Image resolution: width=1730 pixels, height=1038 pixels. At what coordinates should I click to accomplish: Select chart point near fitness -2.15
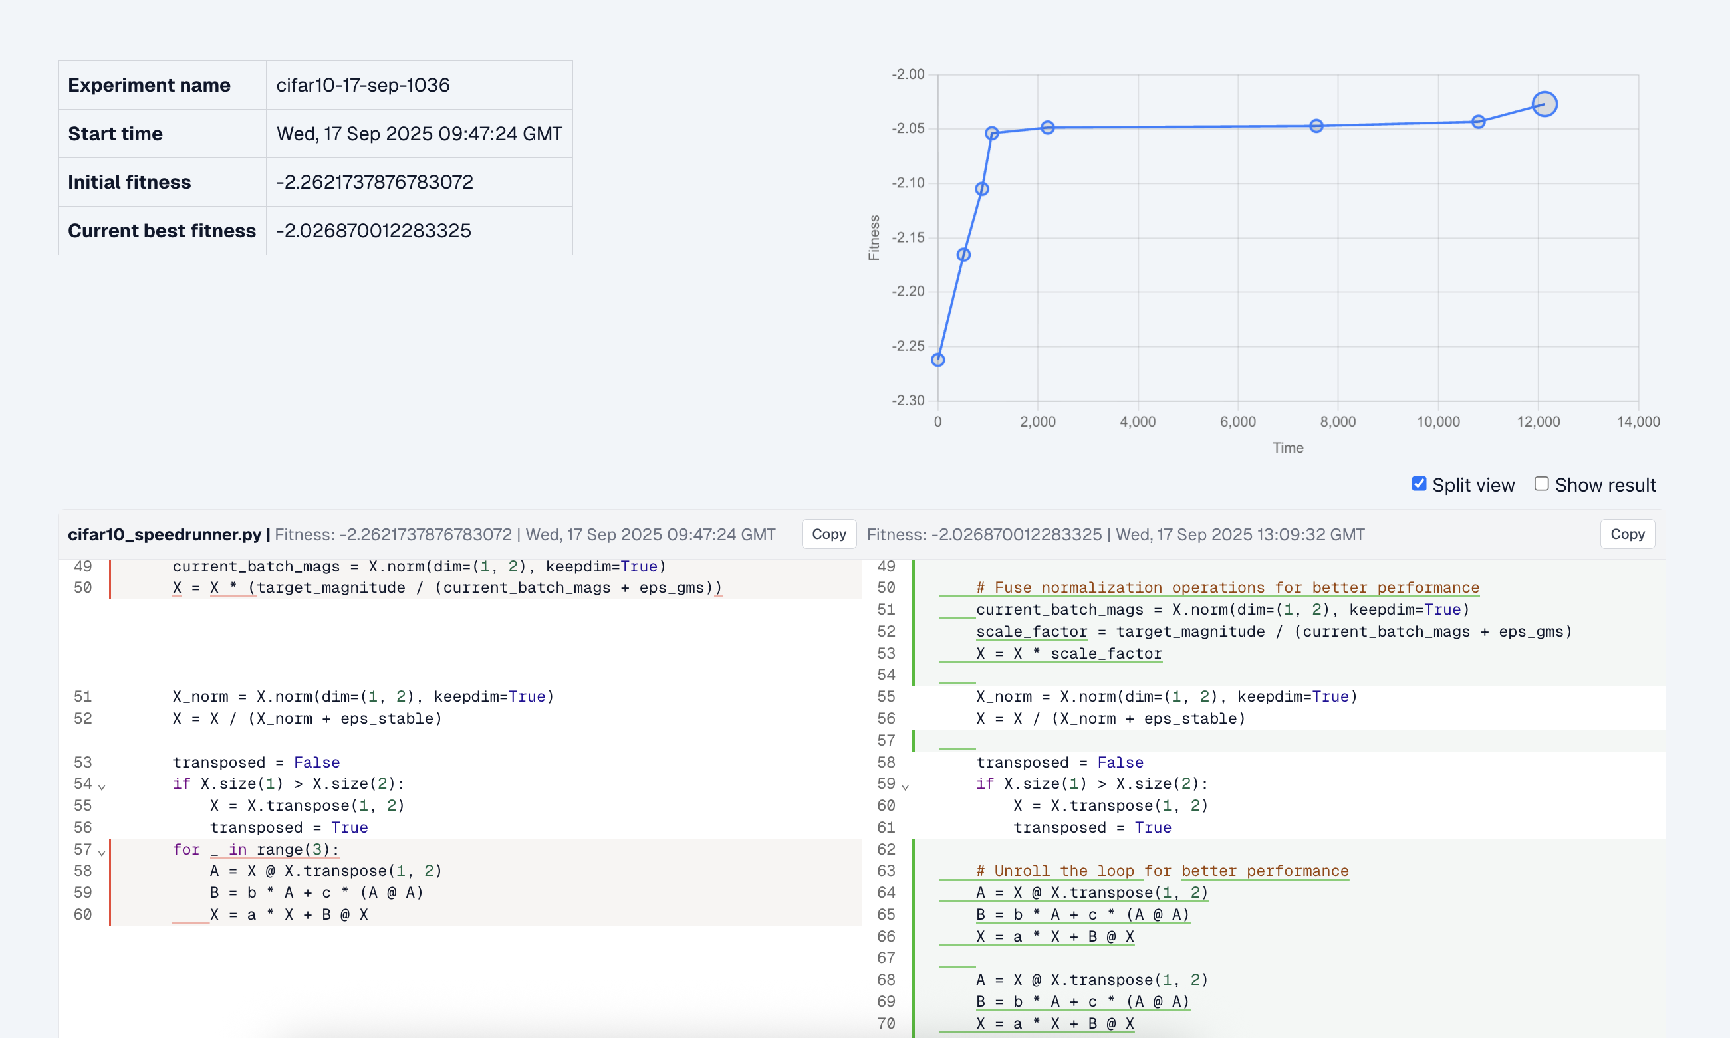963,255
